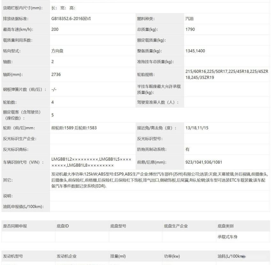This screenshot has width=272, height=265.
Task: Click the 底盘型号 column header
Action: pos(118,226)
